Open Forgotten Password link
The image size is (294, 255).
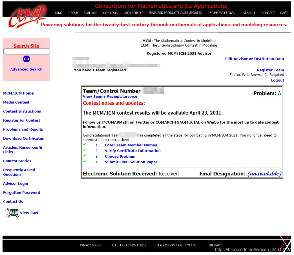(21, 192)
